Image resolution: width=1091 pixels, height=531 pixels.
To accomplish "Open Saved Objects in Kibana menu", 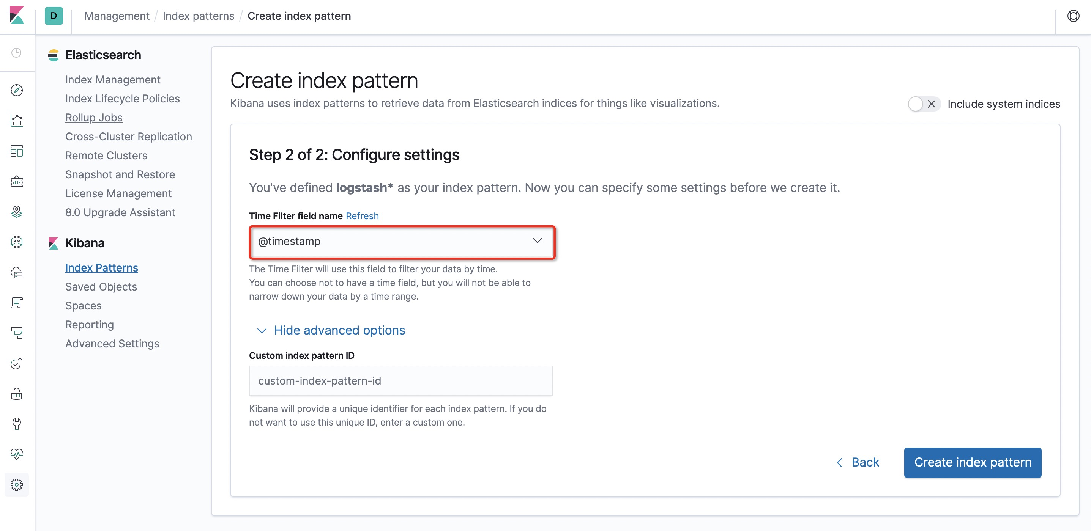I will [101, 287].
